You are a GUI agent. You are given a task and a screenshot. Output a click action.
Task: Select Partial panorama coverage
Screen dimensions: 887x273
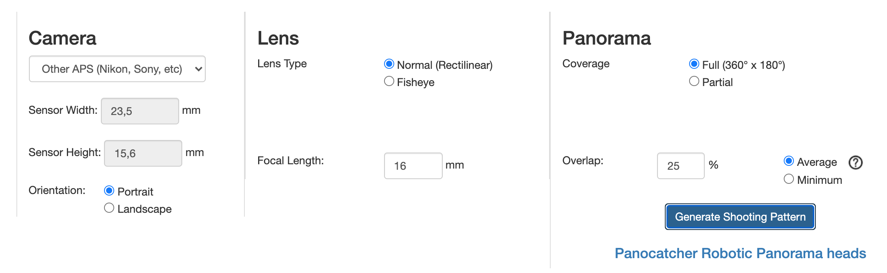tap(694, 81)
